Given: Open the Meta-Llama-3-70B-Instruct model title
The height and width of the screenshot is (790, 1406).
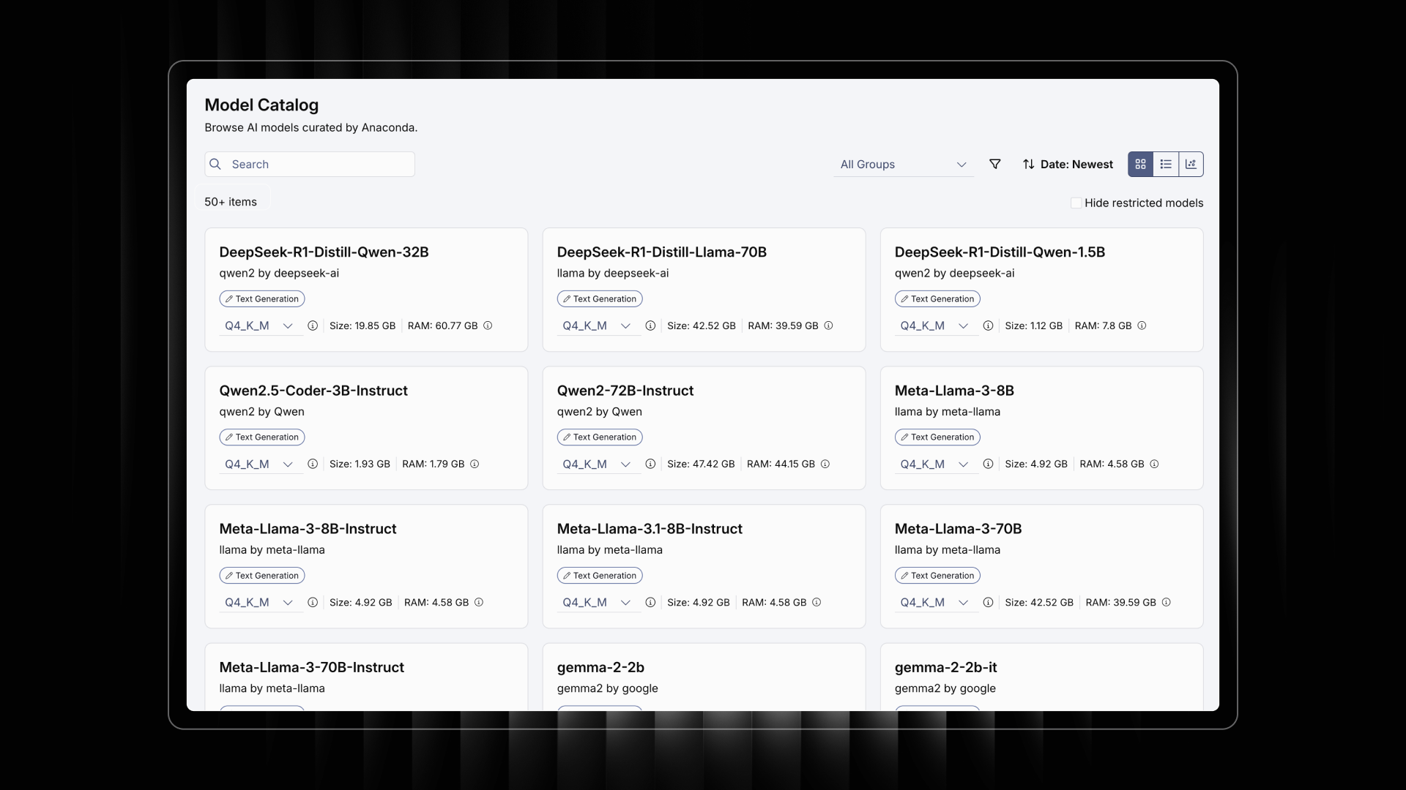Looking at the screenshot, I should (311, 667).
